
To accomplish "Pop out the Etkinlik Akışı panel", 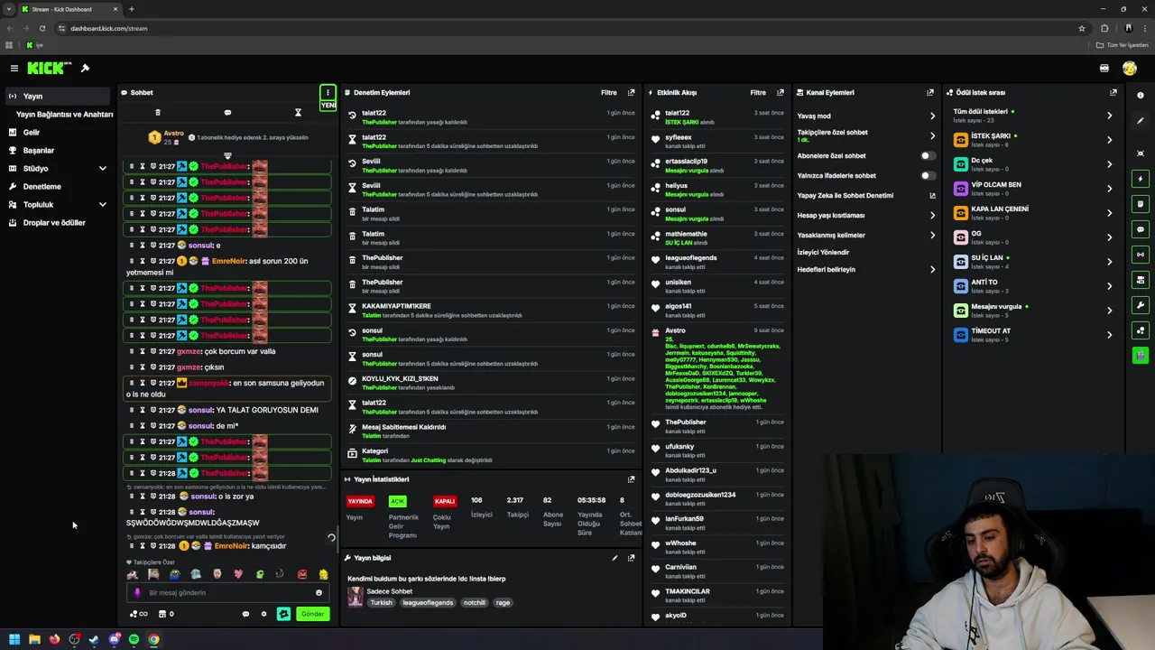I will tap(781, 92).
